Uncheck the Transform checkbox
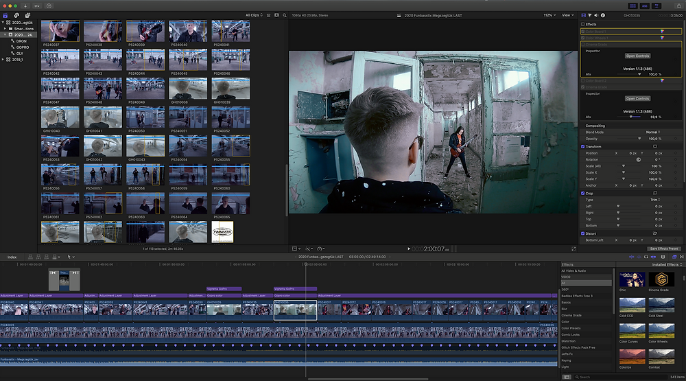 [x=582, y=147]
